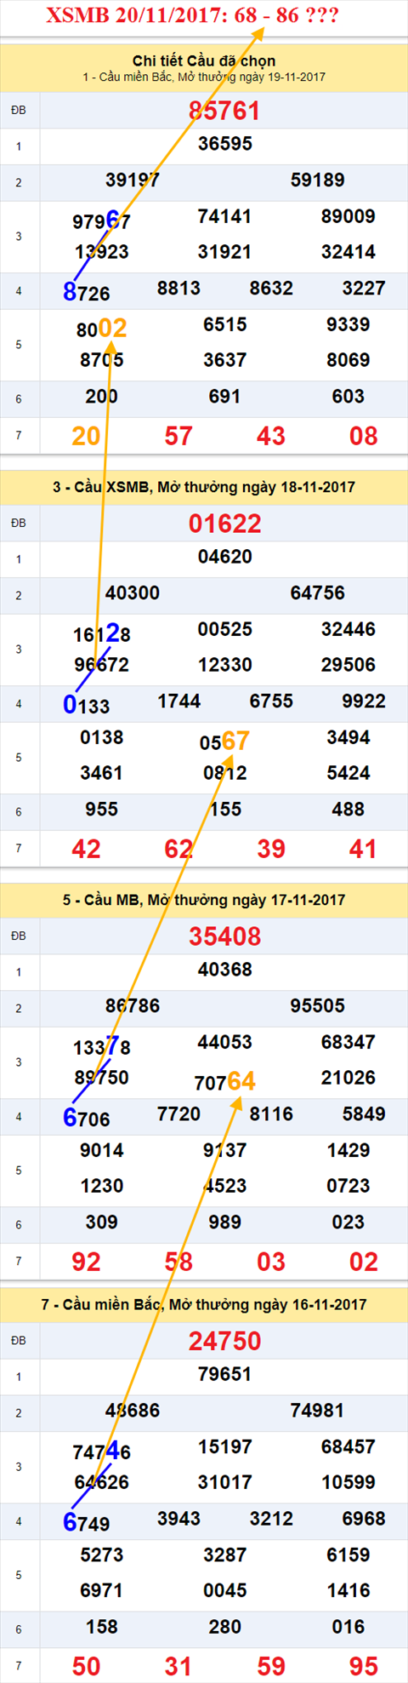Click red seventh prize 57 on 19-11-2017
Viewport: 408px width, 1683px height.
click(x=178, y=436)
